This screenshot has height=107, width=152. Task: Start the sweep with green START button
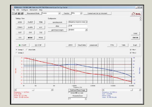(23, 45)
